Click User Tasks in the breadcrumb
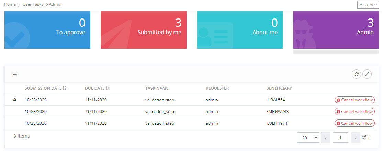Screen dimensions: 382x152 point(33,4)
